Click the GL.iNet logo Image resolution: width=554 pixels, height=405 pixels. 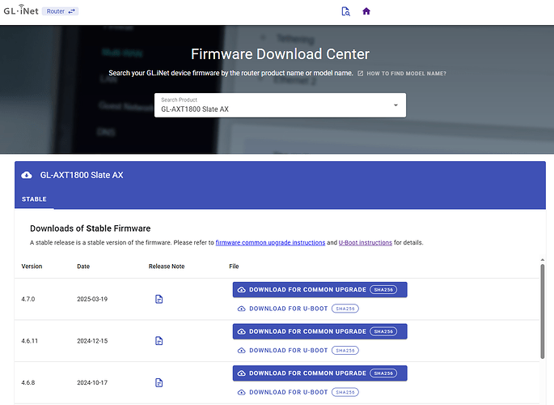(x=24, y=11)
